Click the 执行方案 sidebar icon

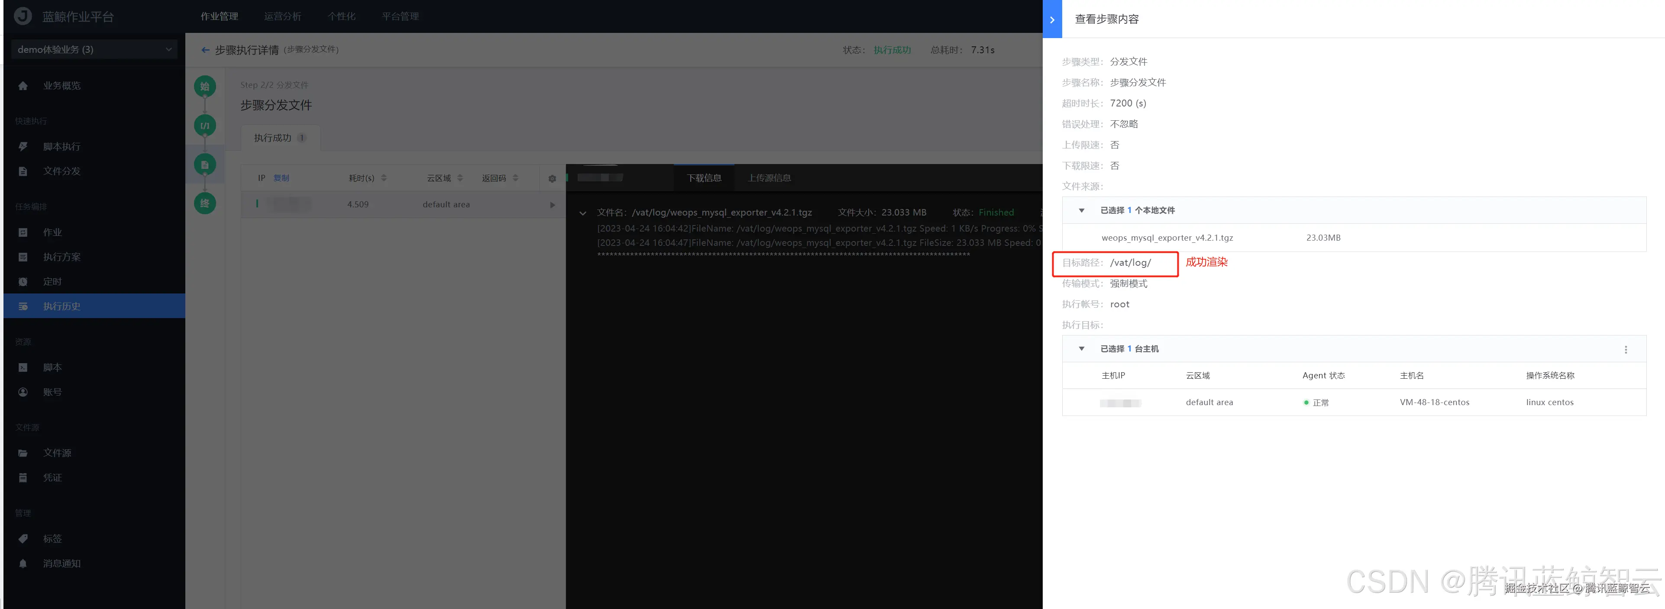click(x=23, y=257)
